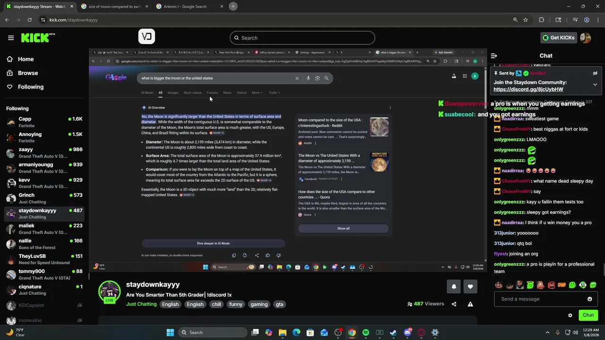This screenshot has height=340, width=605.
Task: Select the gta tag
Action: click(279, 304)
